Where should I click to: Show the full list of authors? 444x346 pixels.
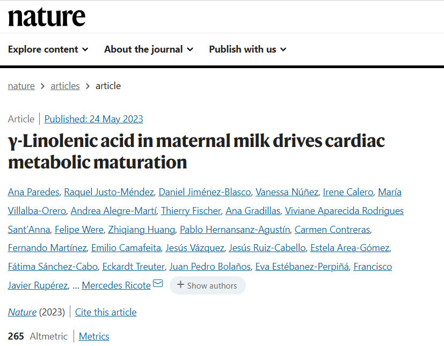pyautogui.click(x=207, y=285)
